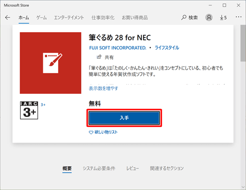The image size is (246, 190).
Task: Expand description via 表示数を増やす
Action: (x=103, y=88)
